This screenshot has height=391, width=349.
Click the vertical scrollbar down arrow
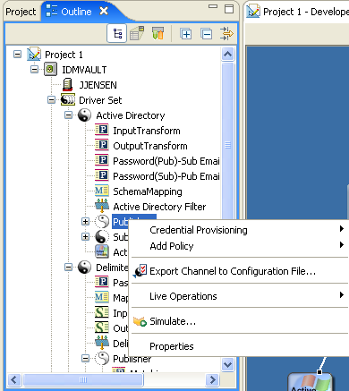tap(228, 364)
